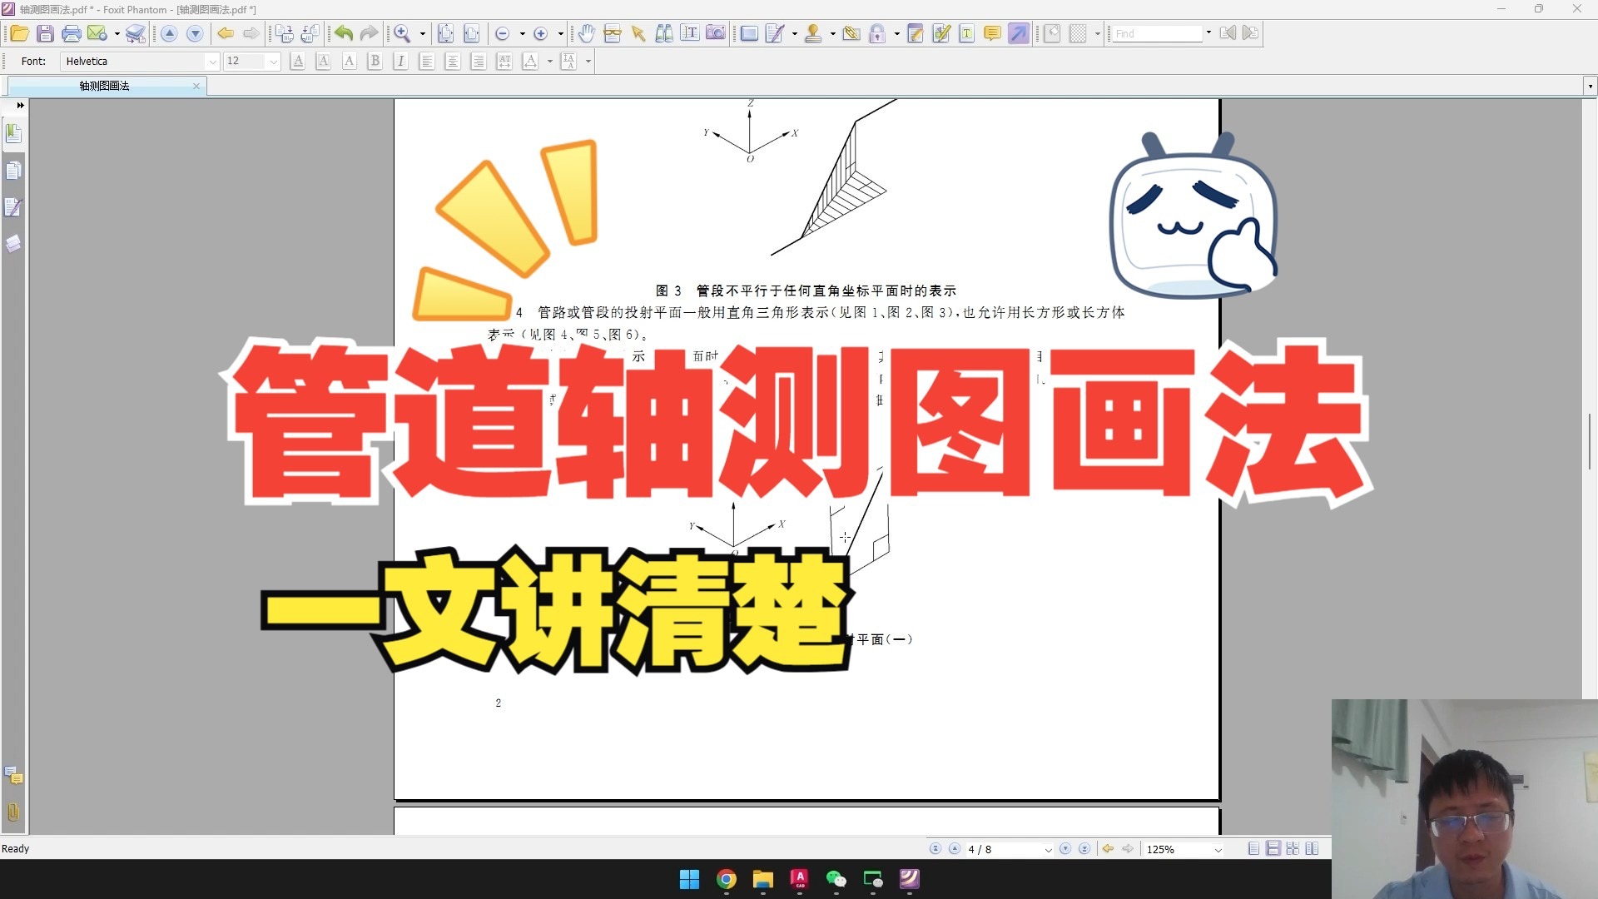Open WeChat from the taskbar
1598x899 pixels.
coord(836,880)
